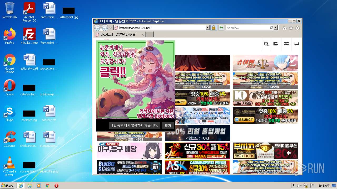Show hidden system tray icons
Viewport: 337px width, 189px height.
(x=294, y=186)
